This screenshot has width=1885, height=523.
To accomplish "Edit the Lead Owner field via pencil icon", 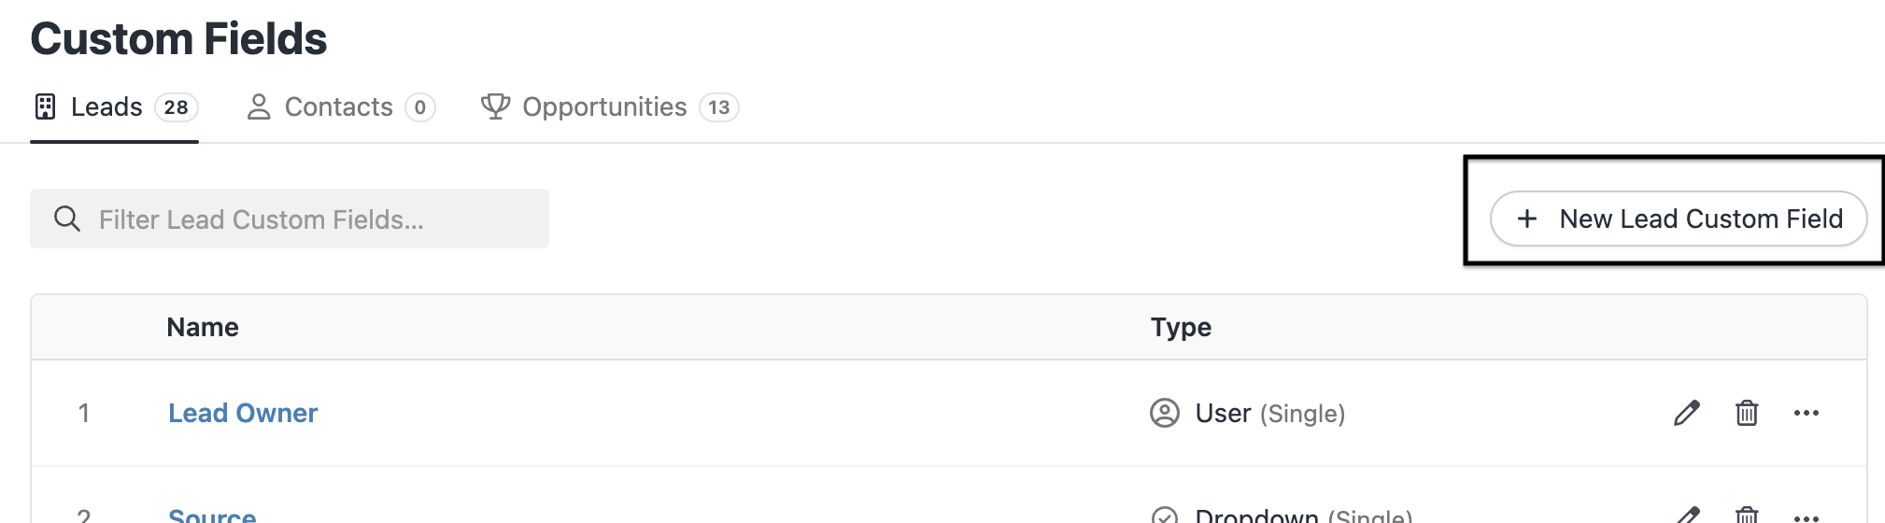I will click(x=1686, y=413).
